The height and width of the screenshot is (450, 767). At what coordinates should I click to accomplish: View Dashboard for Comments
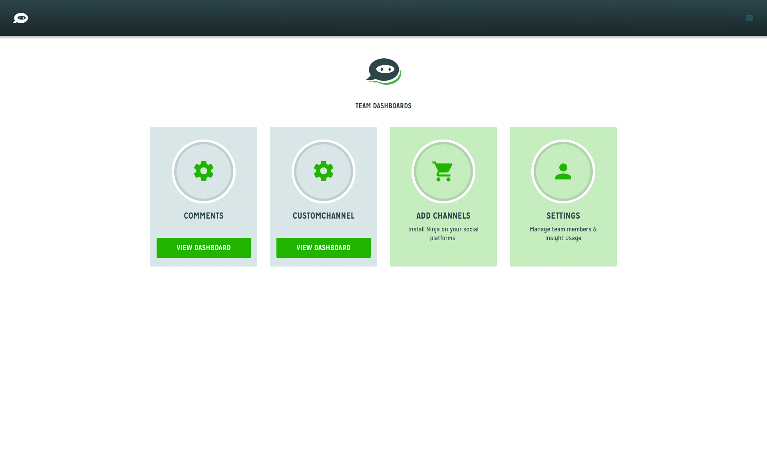click(x=204, y=248)
